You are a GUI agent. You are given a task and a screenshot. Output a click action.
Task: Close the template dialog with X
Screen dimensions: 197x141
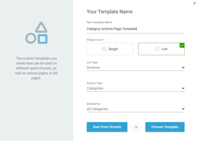coord(194,3)
